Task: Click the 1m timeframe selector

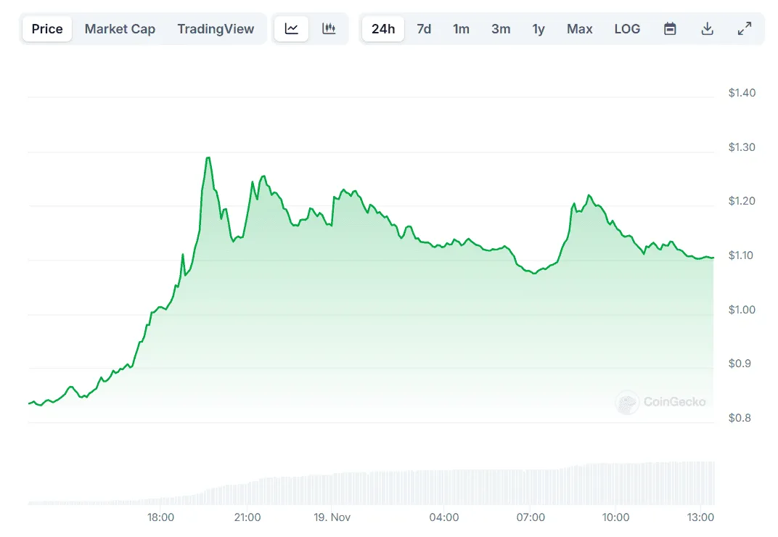Action: click(x=461, y=28)
